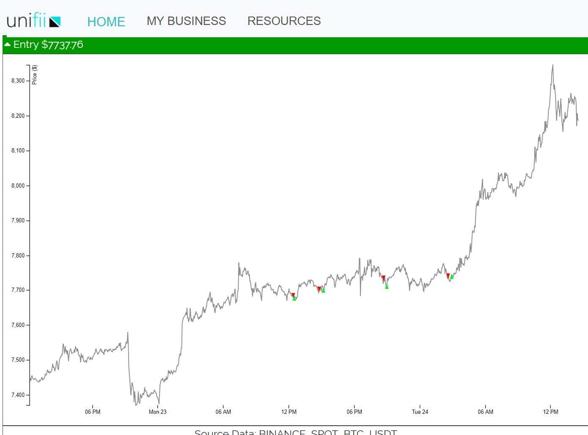Image resolution: width=588 pixels, height=435 pixels.
Task: Click the second green up-triangle marker from the left
Action: 323,291
